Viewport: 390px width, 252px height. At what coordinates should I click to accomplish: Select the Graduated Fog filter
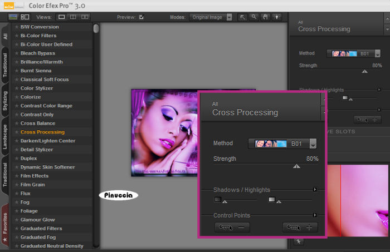(38, 237)
